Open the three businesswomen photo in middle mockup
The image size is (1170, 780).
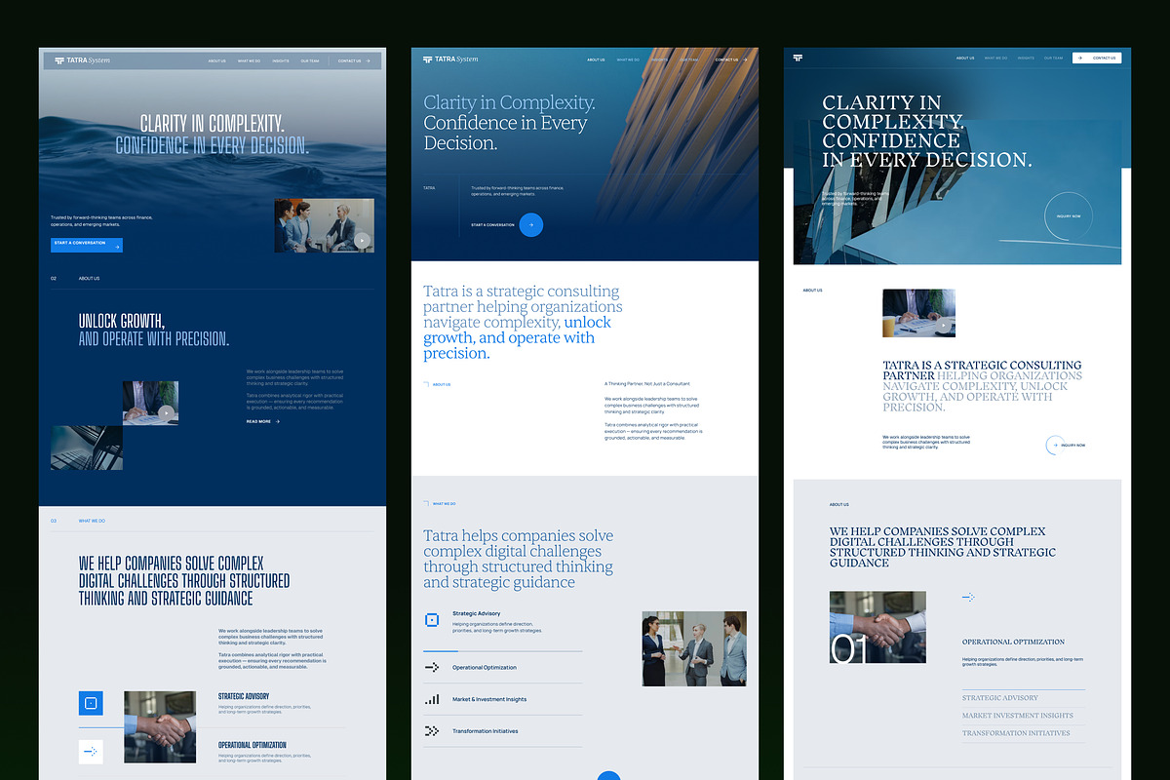click(x=694, y=648)
